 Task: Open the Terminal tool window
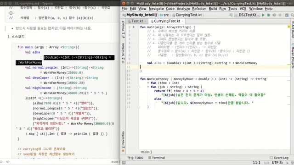click(156, 158)
